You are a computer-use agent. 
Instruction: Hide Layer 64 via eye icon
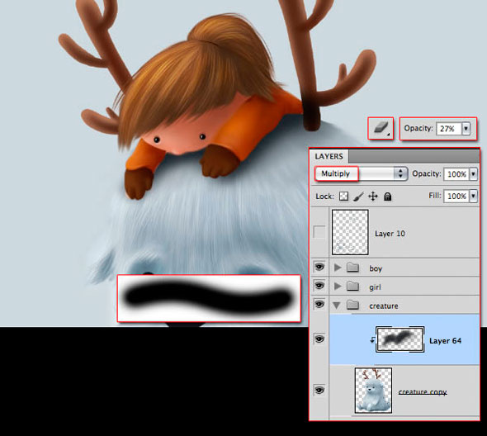(x=319, y=339)
